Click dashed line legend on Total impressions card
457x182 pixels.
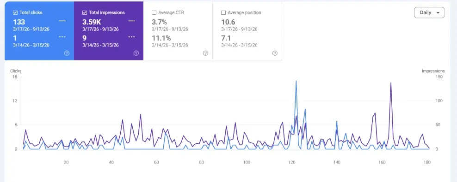pyautogui.click(x=131, y=37)
